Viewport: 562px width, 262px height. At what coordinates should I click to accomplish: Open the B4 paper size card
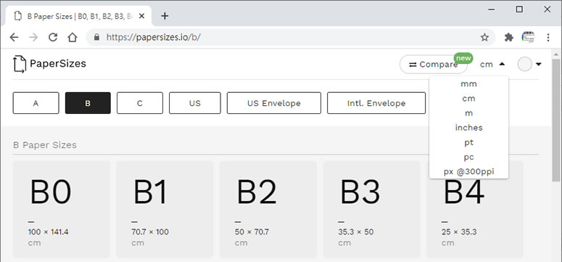(x=475, y=210)
